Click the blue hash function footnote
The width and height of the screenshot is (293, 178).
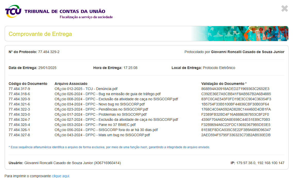point(109,147)
